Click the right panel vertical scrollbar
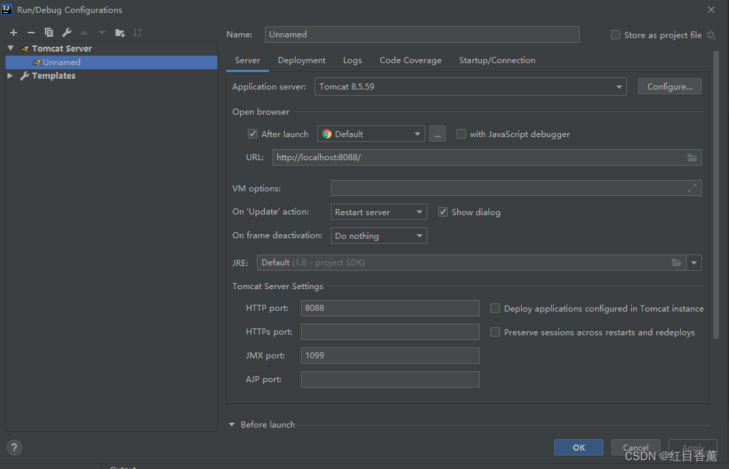The image size is (729, 469). pos(716,195)
